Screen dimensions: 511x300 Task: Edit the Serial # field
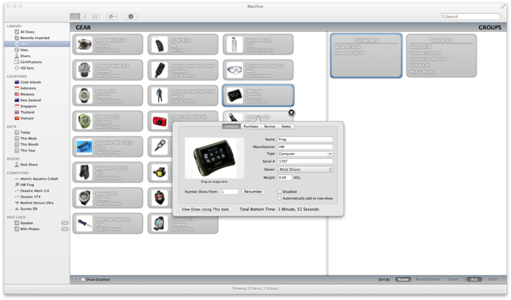point(305,161)
